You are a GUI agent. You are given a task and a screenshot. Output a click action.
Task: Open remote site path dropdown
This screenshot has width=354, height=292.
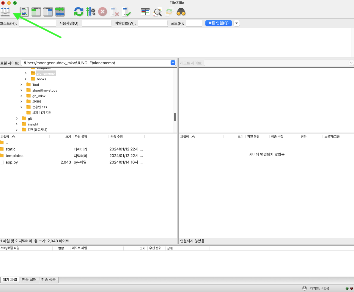pyautogui.click(x=351, y=63)
